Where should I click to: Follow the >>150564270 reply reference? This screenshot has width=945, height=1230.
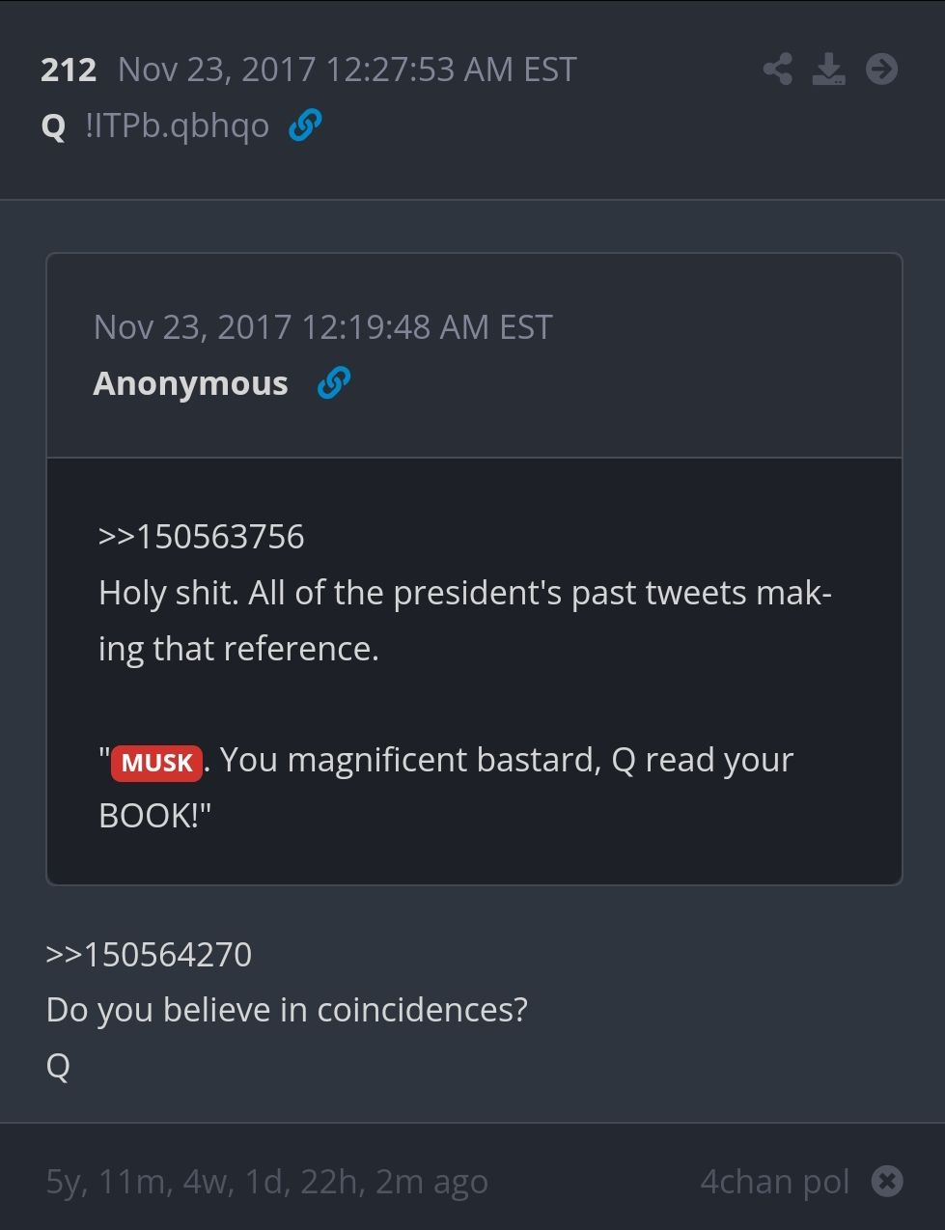pos(149,955)
